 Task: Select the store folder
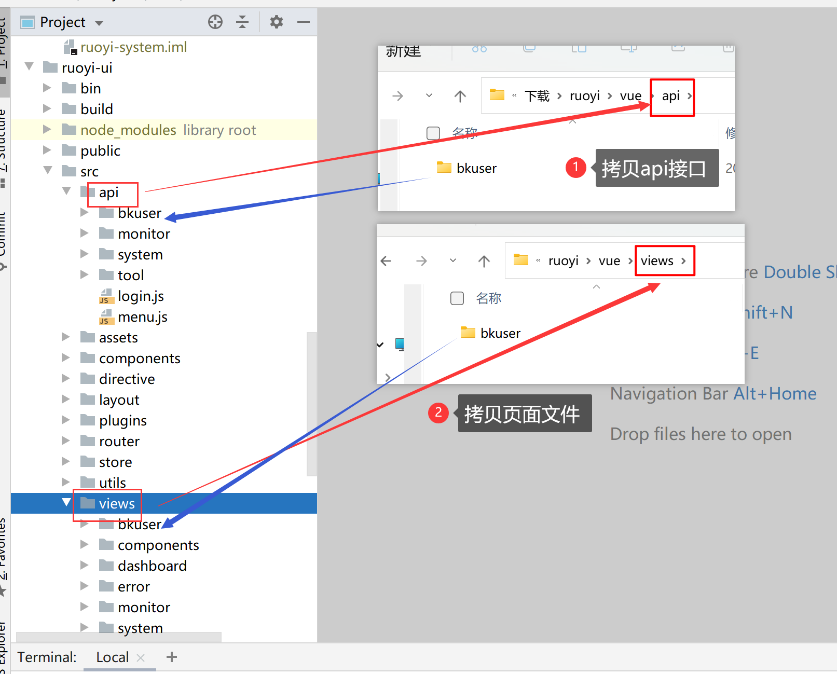click(x=115, y=462)
